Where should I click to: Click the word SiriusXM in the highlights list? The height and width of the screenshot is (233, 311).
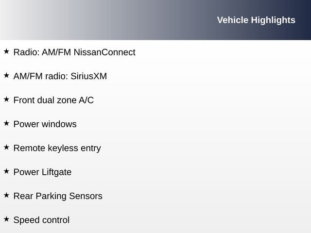click(88, 76)
